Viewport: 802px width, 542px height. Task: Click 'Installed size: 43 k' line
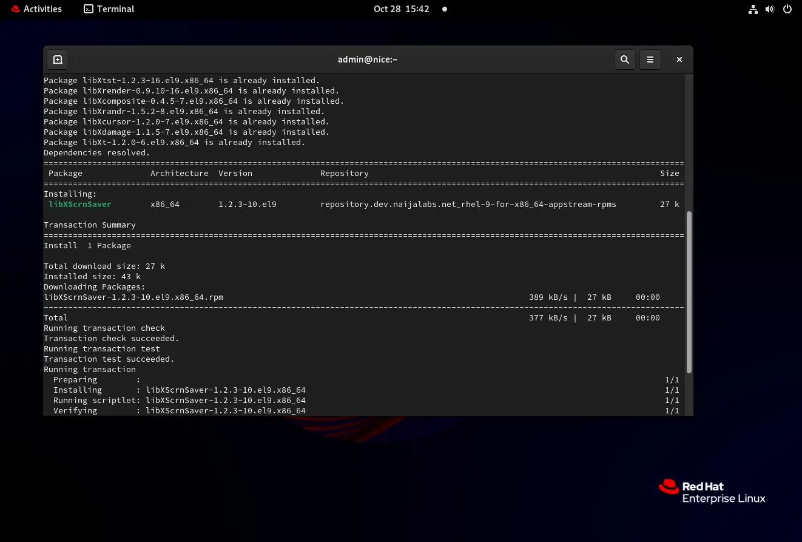(x=92, y=277)
